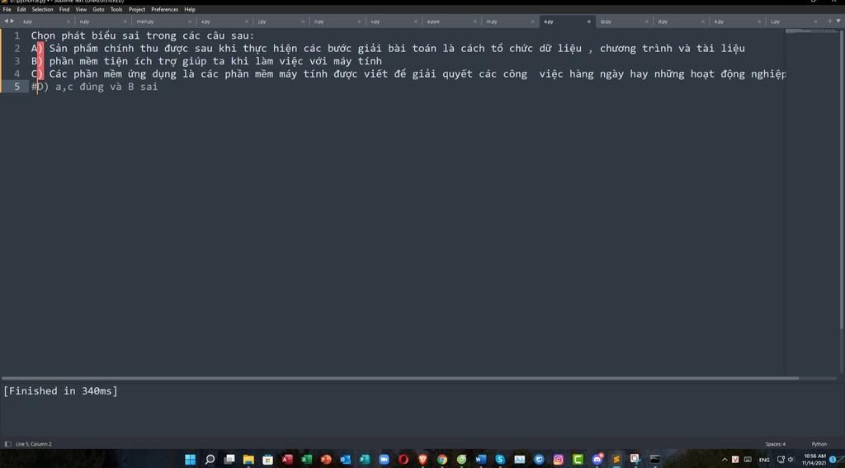
Task: Close the d.py tab
Action: point(703,21)
